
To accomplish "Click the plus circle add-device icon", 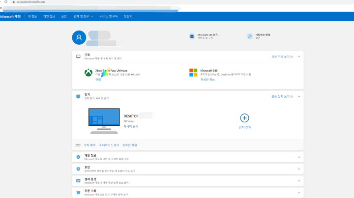I will [244, 118].
